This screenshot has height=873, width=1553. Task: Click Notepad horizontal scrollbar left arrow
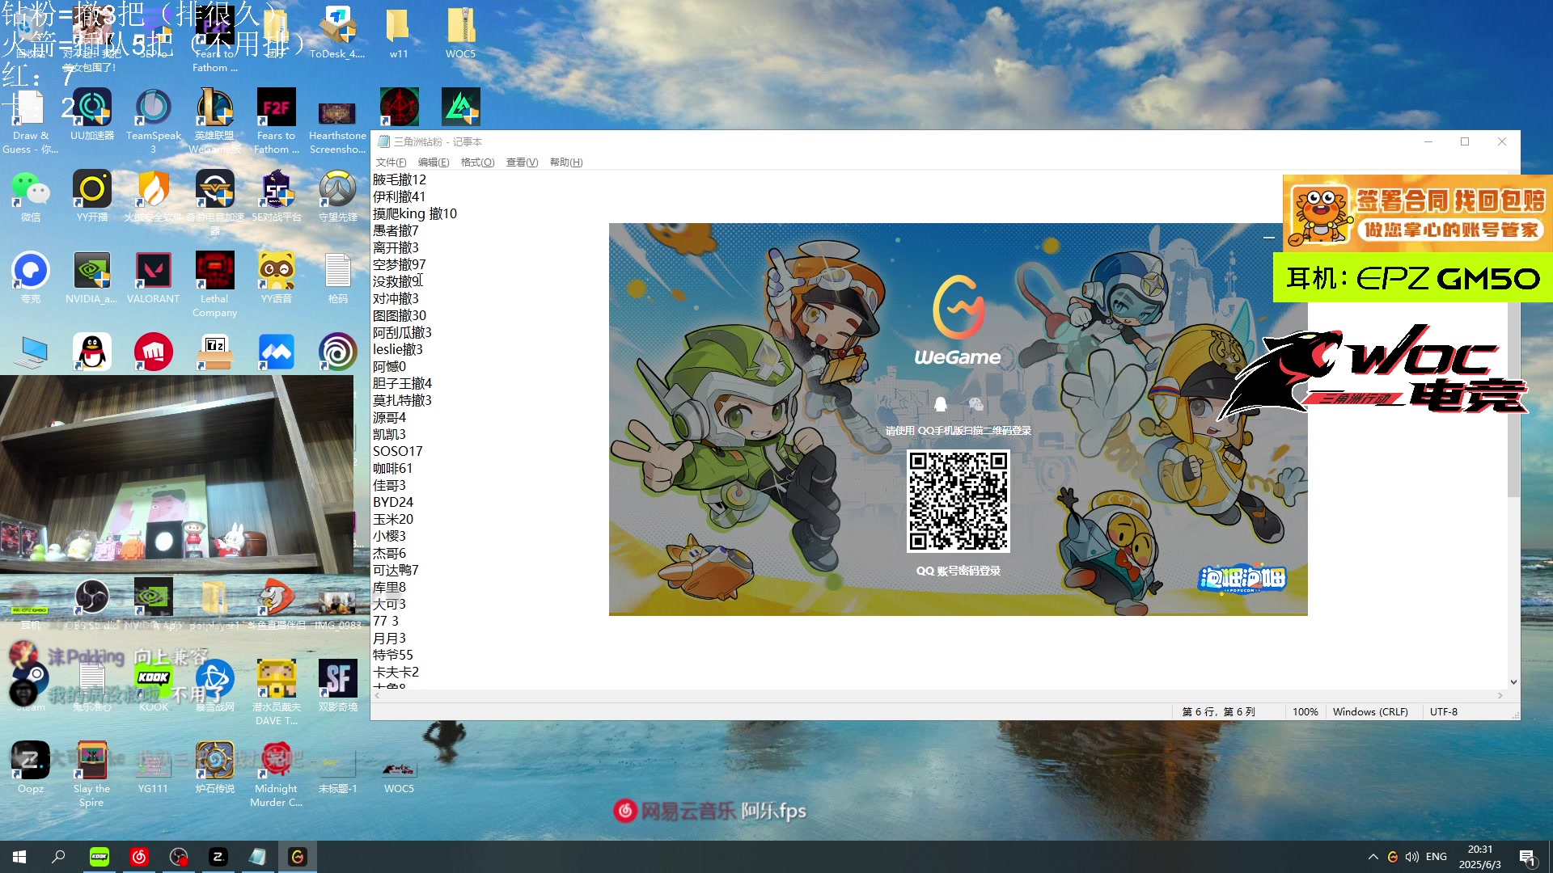tap(378, 695)
